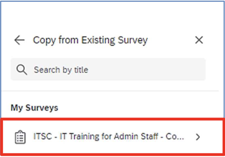Click empty area right of search placeholder
Image resolution: width=225 pixels, height=157 pixels.
pyautogui.click(x=146, y=70)
